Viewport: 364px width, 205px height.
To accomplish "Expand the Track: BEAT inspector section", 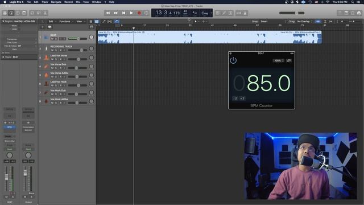I will [3, 57].
